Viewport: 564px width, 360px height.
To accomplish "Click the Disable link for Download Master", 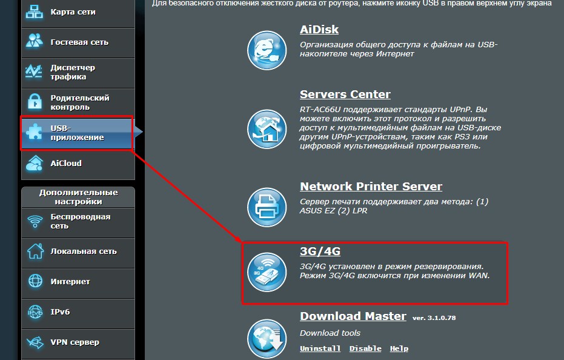I will (365, 348).
